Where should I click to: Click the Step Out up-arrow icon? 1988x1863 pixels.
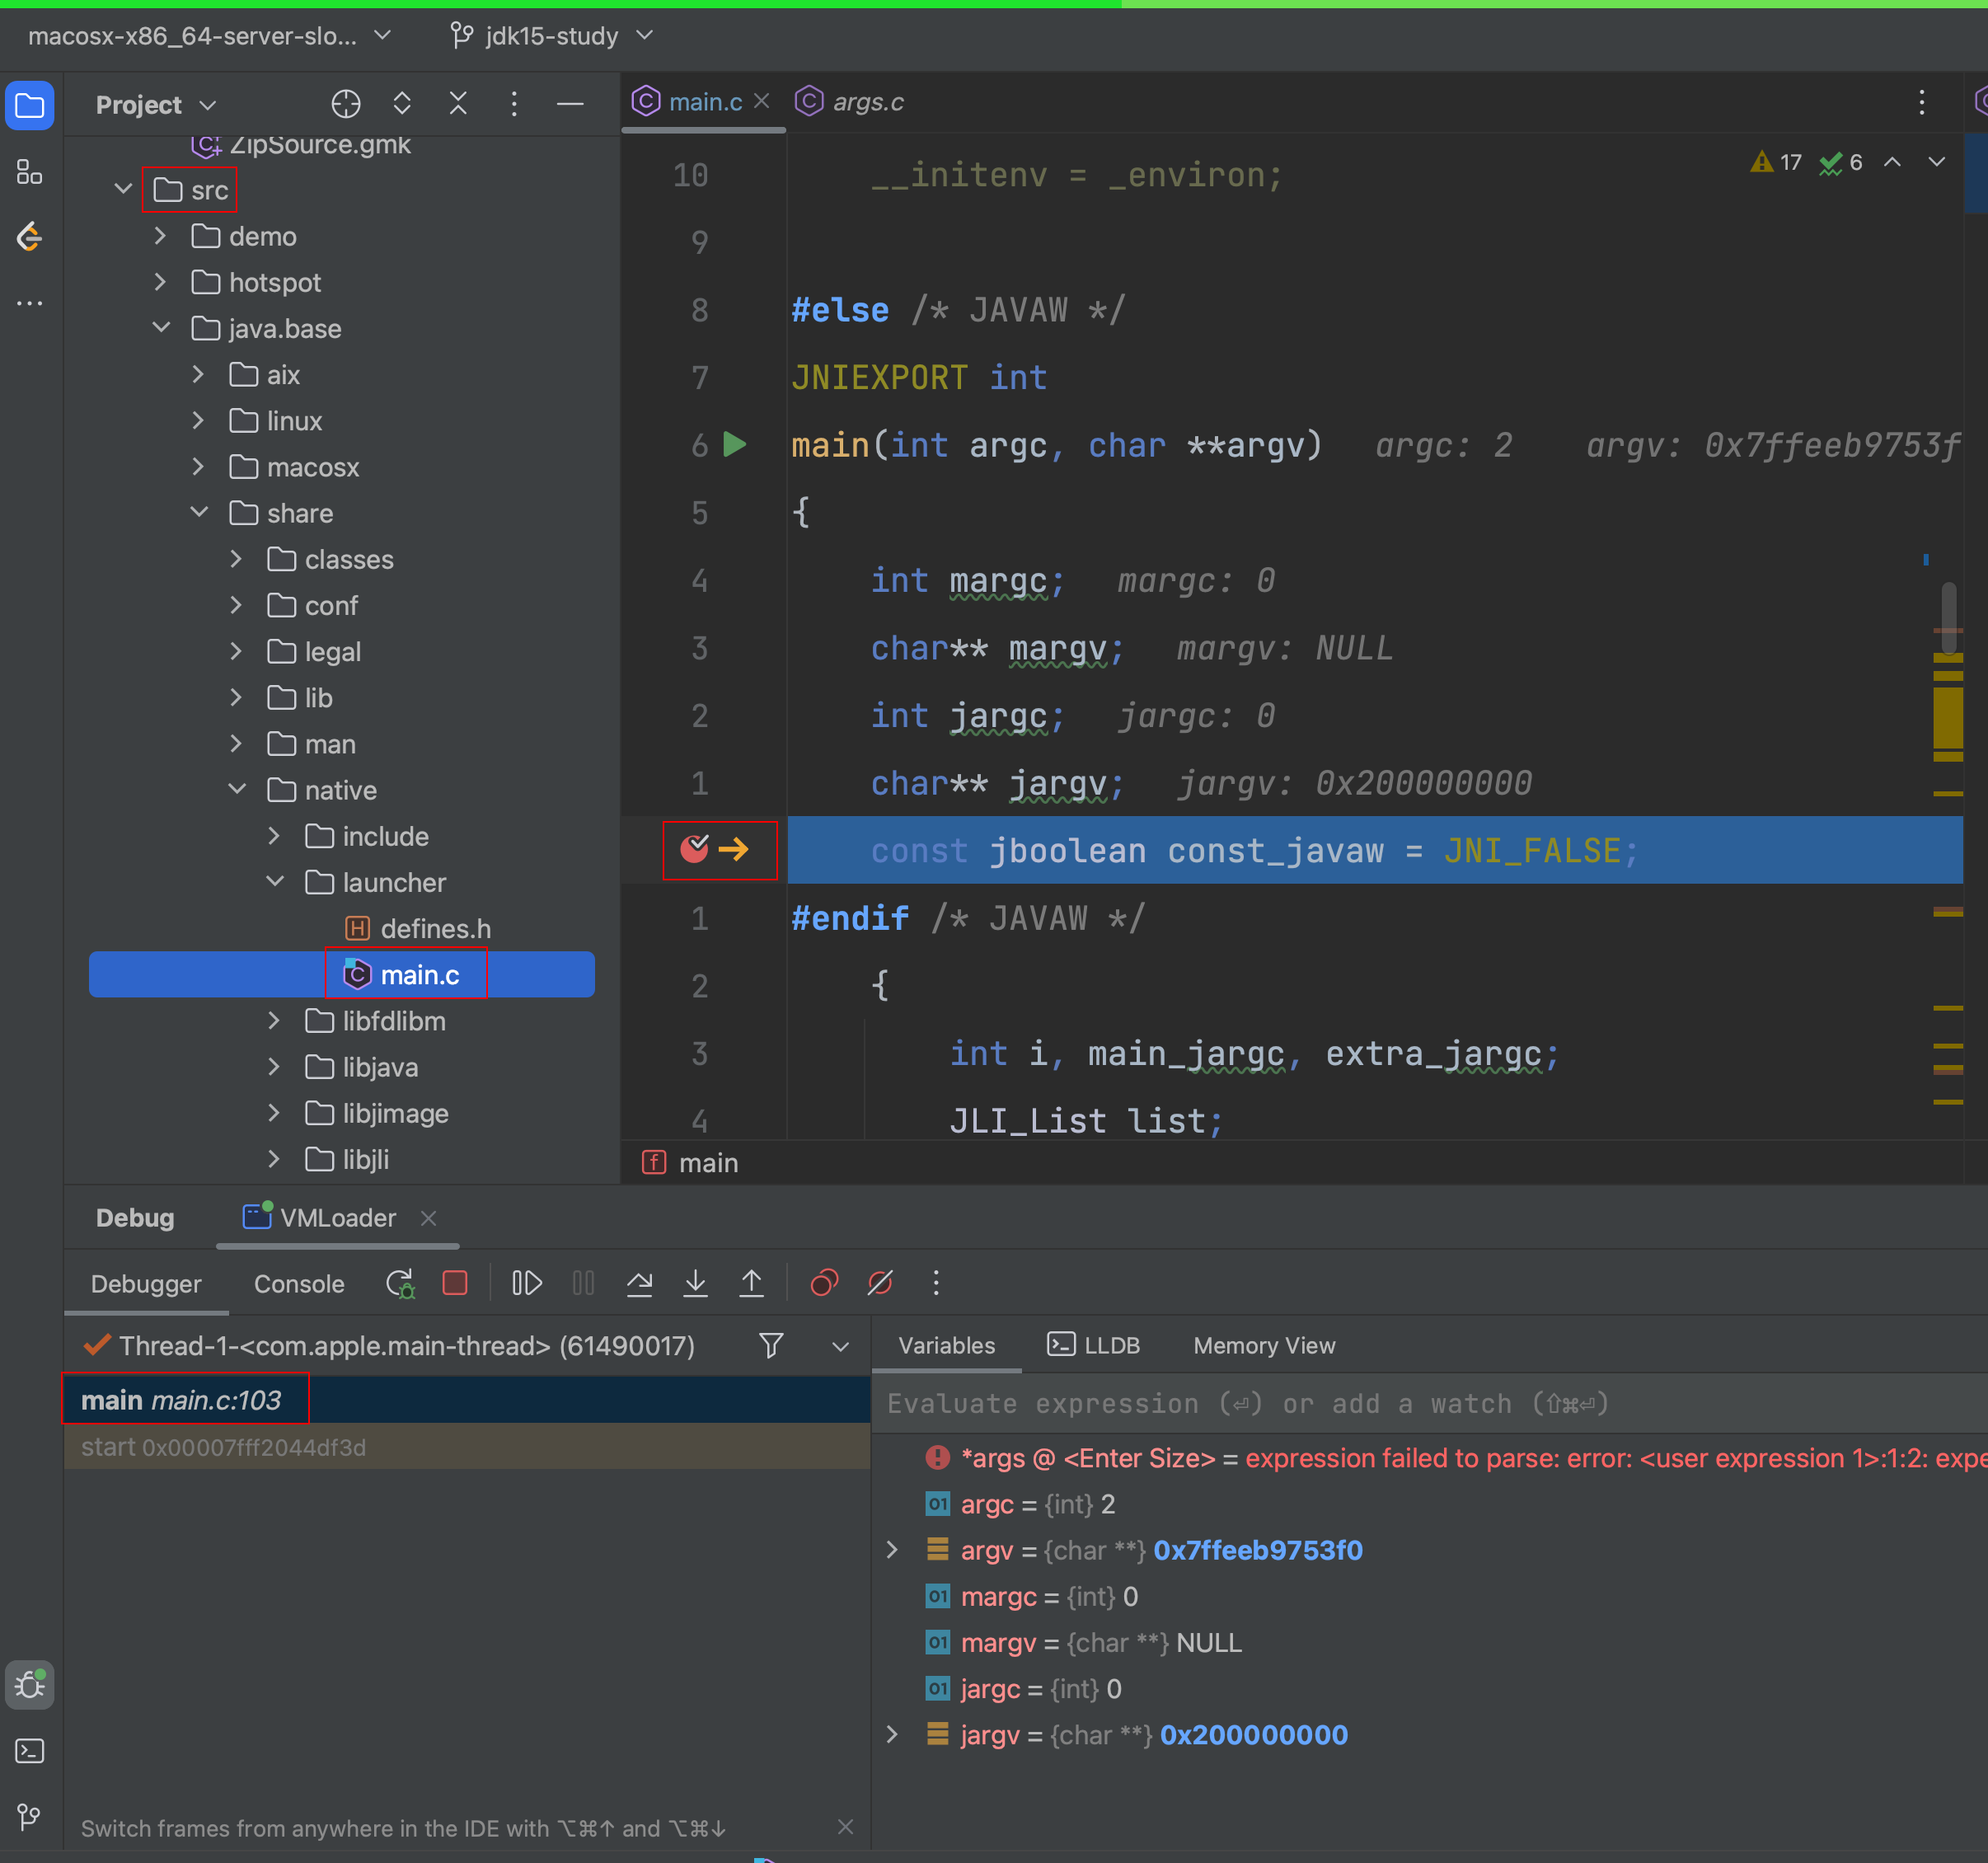click(751, 1283)
